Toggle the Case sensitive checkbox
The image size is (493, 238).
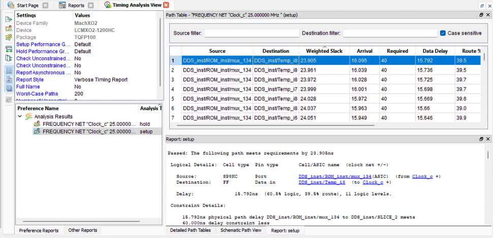tap(443, 33)
